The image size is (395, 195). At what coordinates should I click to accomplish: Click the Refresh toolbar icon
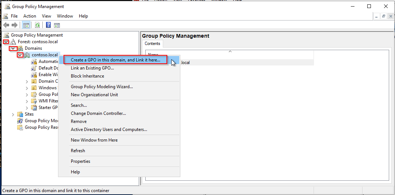click(x=37, y=25)
